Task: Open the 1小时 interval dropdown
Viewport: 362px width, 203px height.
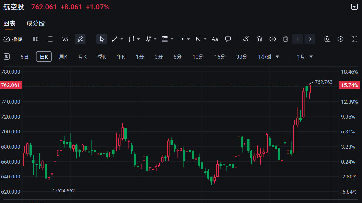Action: 269,57
